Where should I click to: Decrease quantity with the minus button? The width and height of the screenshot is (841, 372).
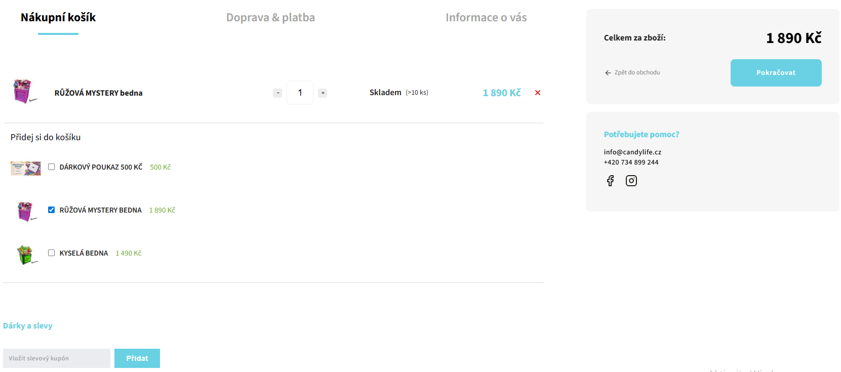click(x=277, y=93)
